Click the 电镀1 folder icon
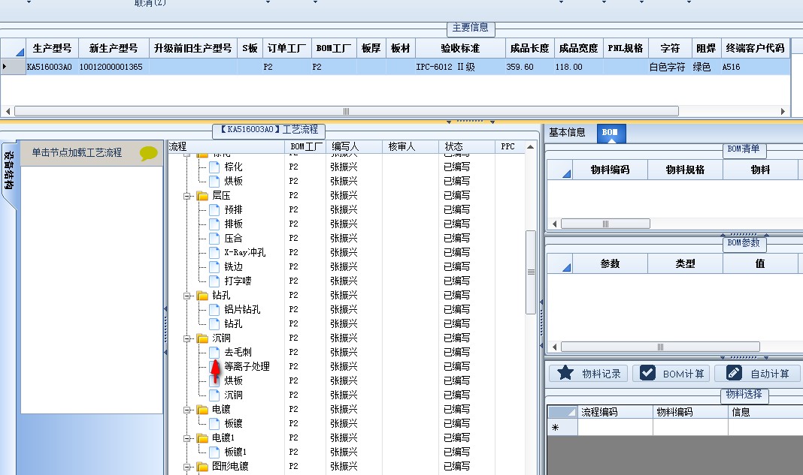Screen dimensions: 803x475 point(202,438)
